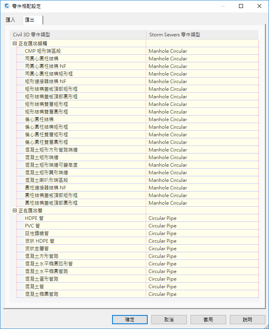Open Circular Pipe cell for 混凝土管
This screenshot has width=269, height=329.
coord(203,286)
